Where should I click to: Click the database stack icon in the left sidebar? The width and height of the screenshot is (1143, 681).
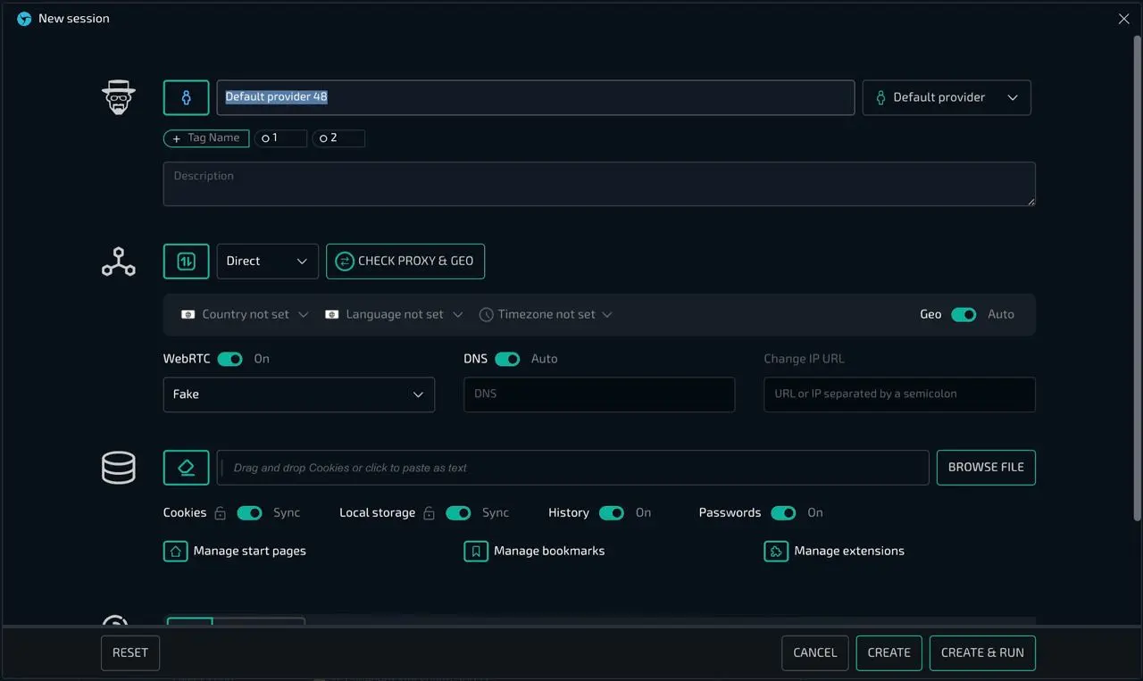click(x=119, y=467)
